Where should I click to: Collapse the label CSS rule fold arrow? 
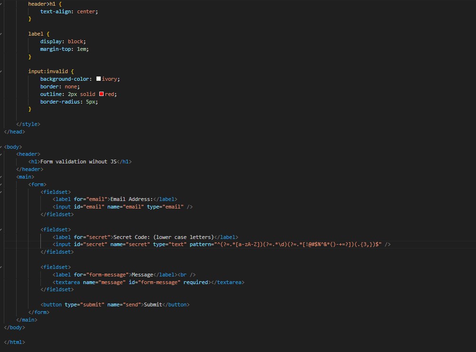coord(2,34)
